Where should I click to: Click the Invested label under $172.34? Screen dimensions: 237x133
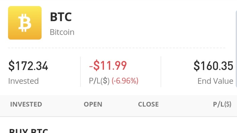(23, 81)
